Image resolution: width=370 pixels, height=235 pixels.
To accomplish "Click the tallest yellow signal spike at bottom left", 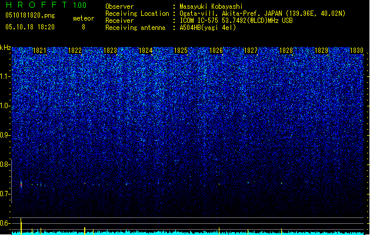I will coord(21,226).
